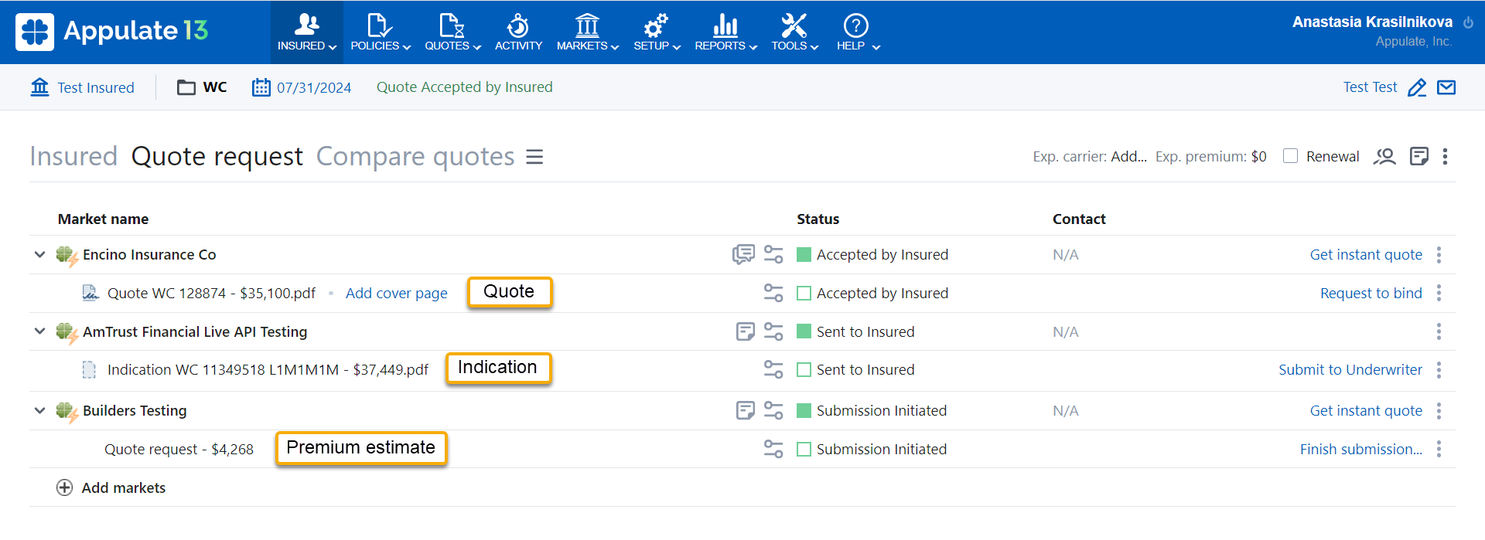This screenshot has width=1485, height=540.
Task: Collapse the Builders Testing market row
Action: click(x=39, y=410)
